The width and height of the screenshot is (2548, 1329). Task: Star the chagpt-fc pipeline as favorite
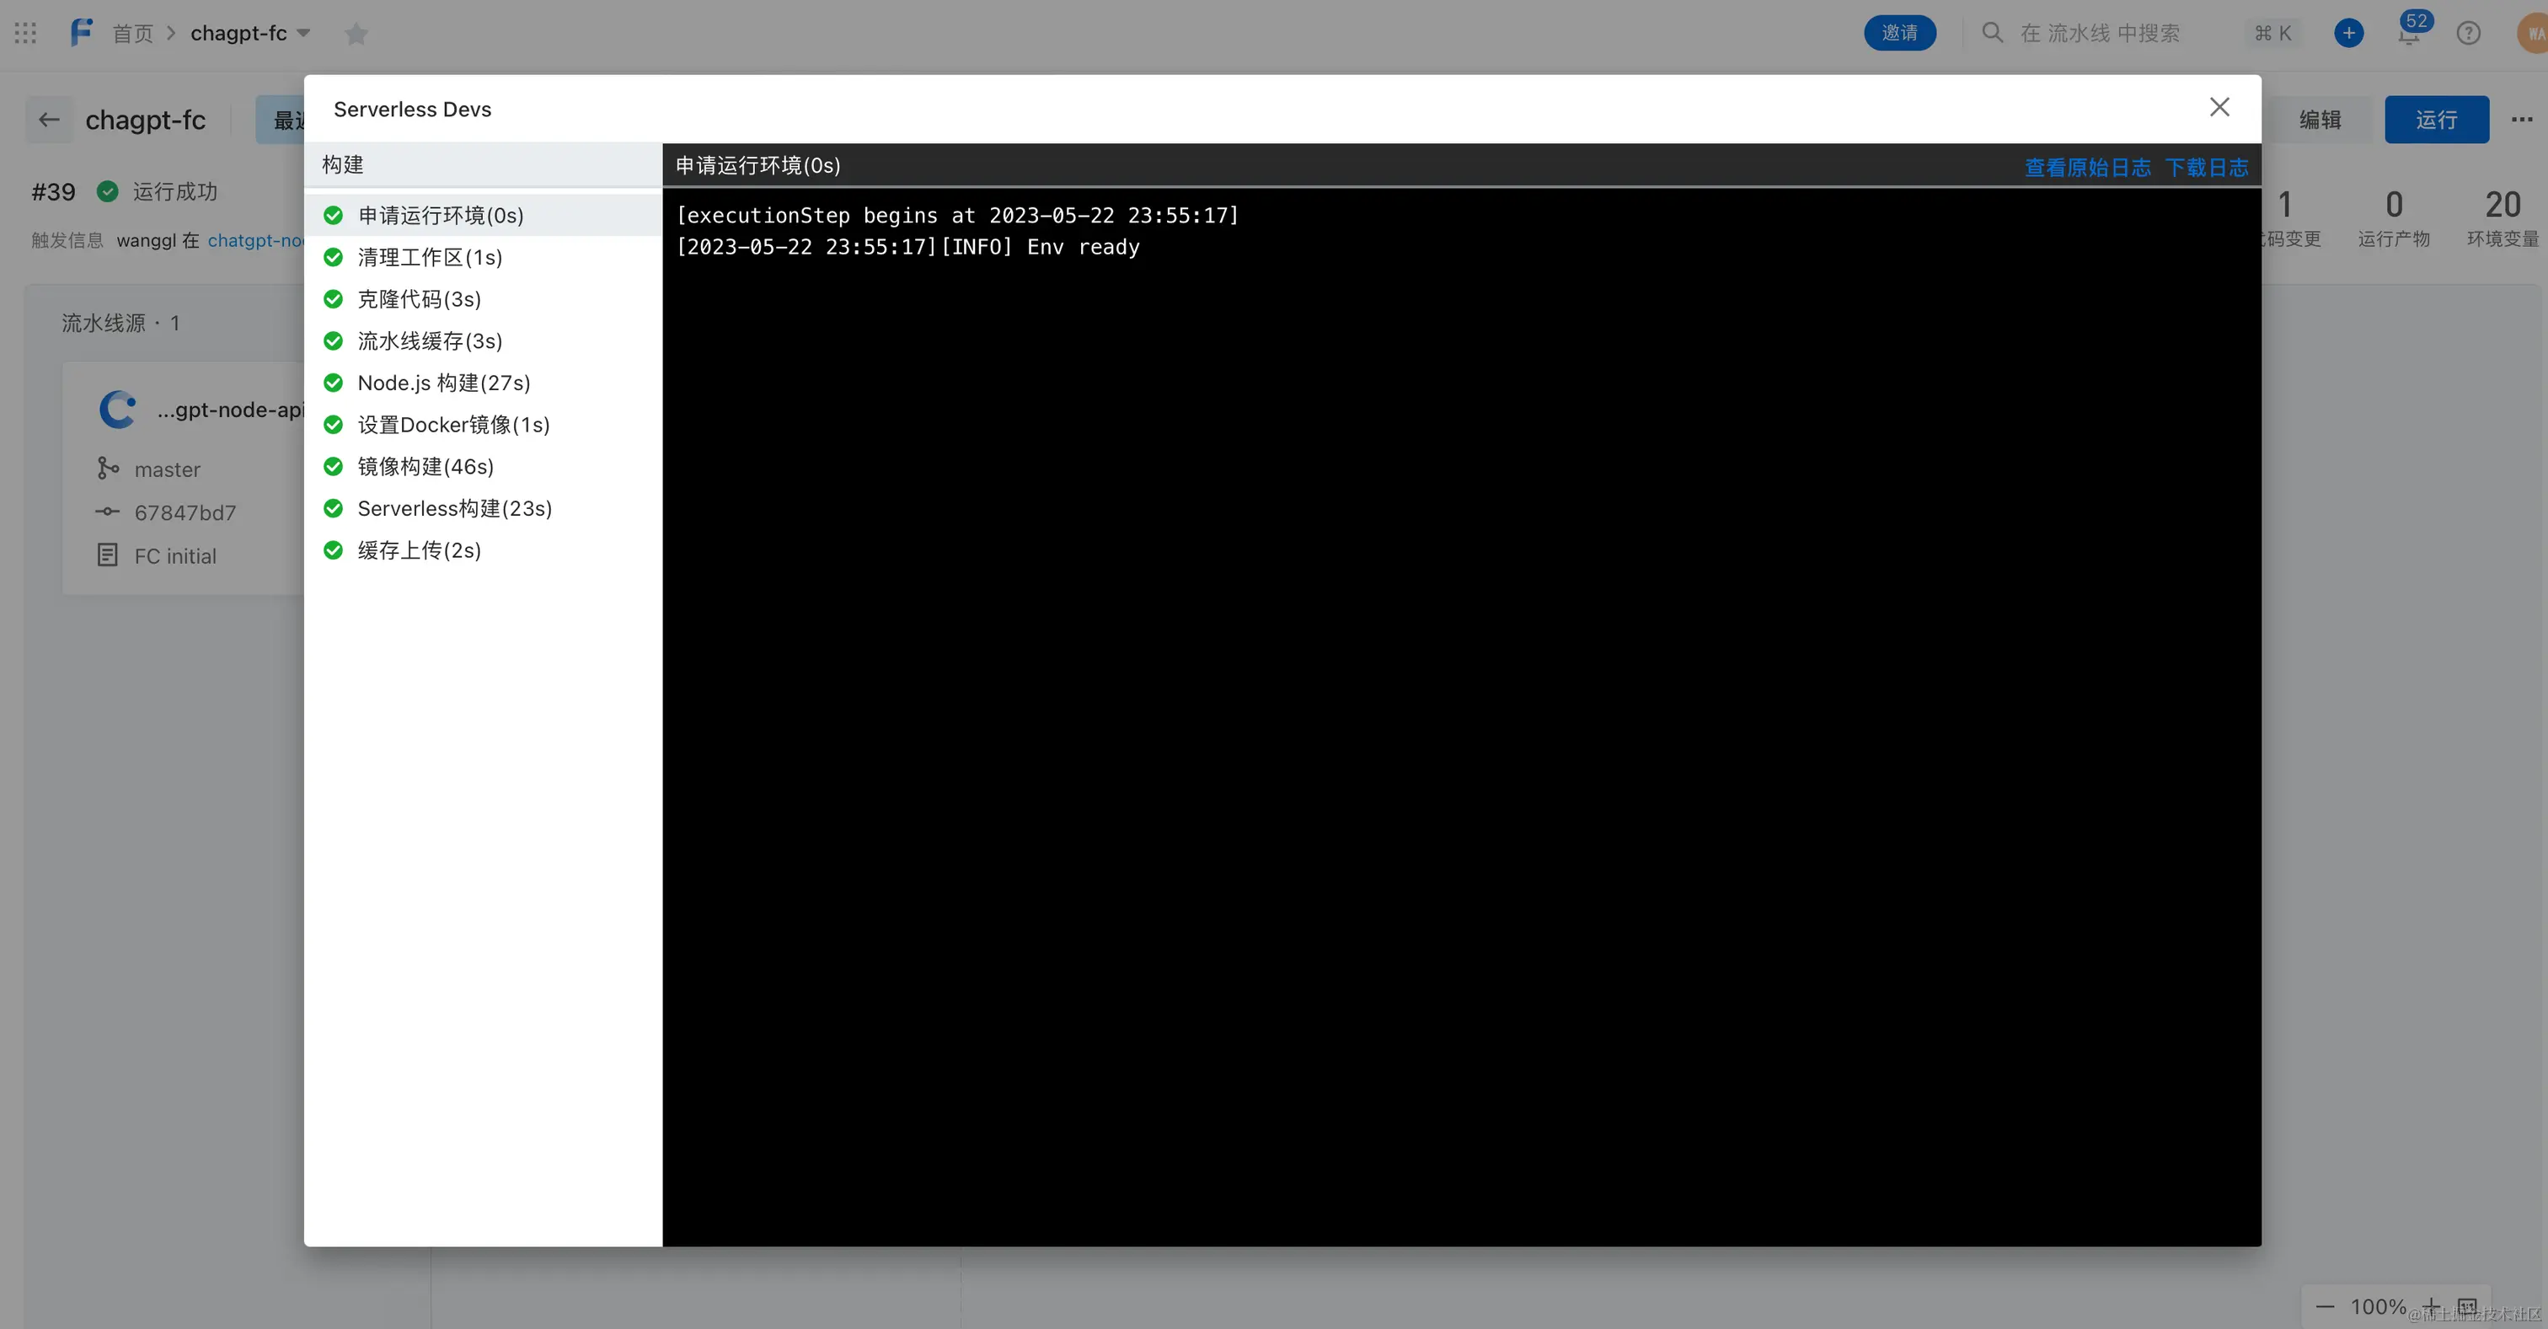pyautogui.click(x=356, y=35)
